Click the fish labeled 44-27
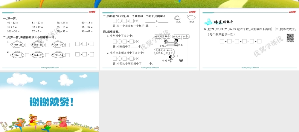Screen dimensions: 299x132 click(x=38, y=55)
